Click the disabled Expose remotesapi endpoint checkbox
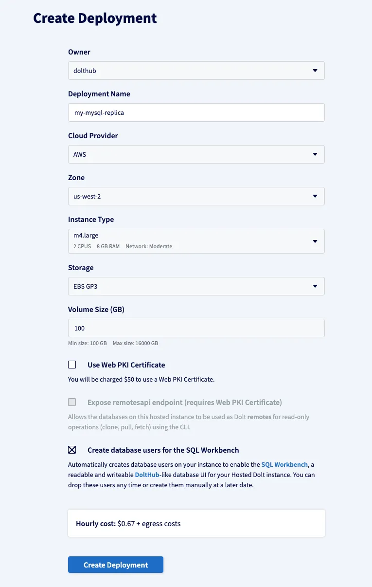 (72, 402)
